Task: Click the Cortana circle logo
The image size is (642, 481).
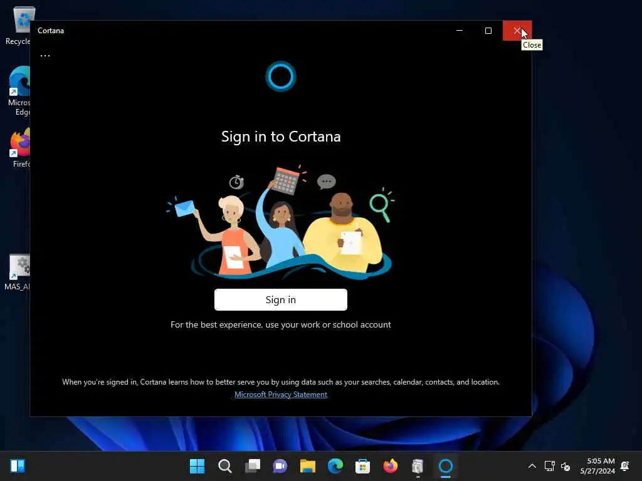Action: click(x=280, y=76)
